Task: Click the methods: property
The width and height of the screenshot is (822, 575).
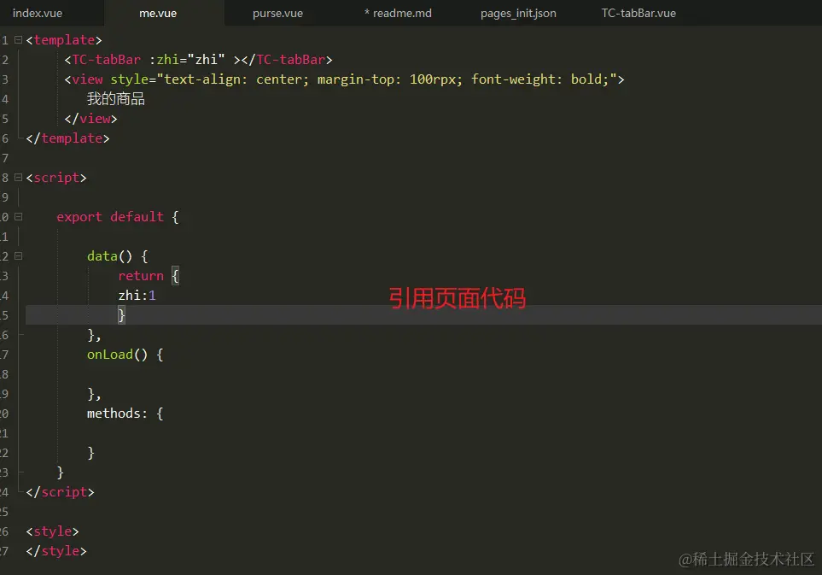Action: click(118, 414)
